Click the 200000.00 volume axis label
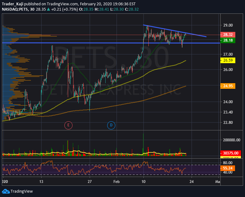Screen dimensions: 245x197 [232, 140]
